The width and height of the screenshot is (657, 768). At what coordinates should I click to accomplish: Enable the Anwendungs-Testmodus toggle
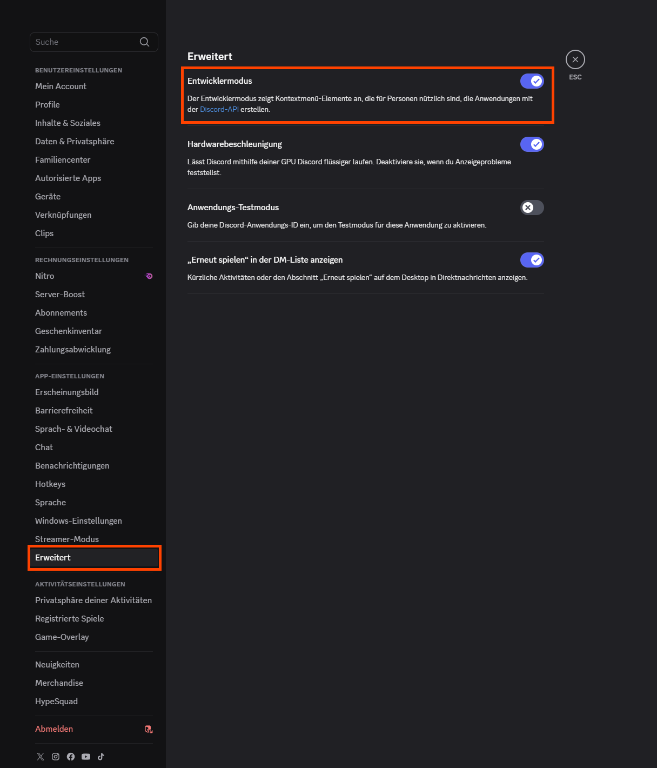(532, 208)
